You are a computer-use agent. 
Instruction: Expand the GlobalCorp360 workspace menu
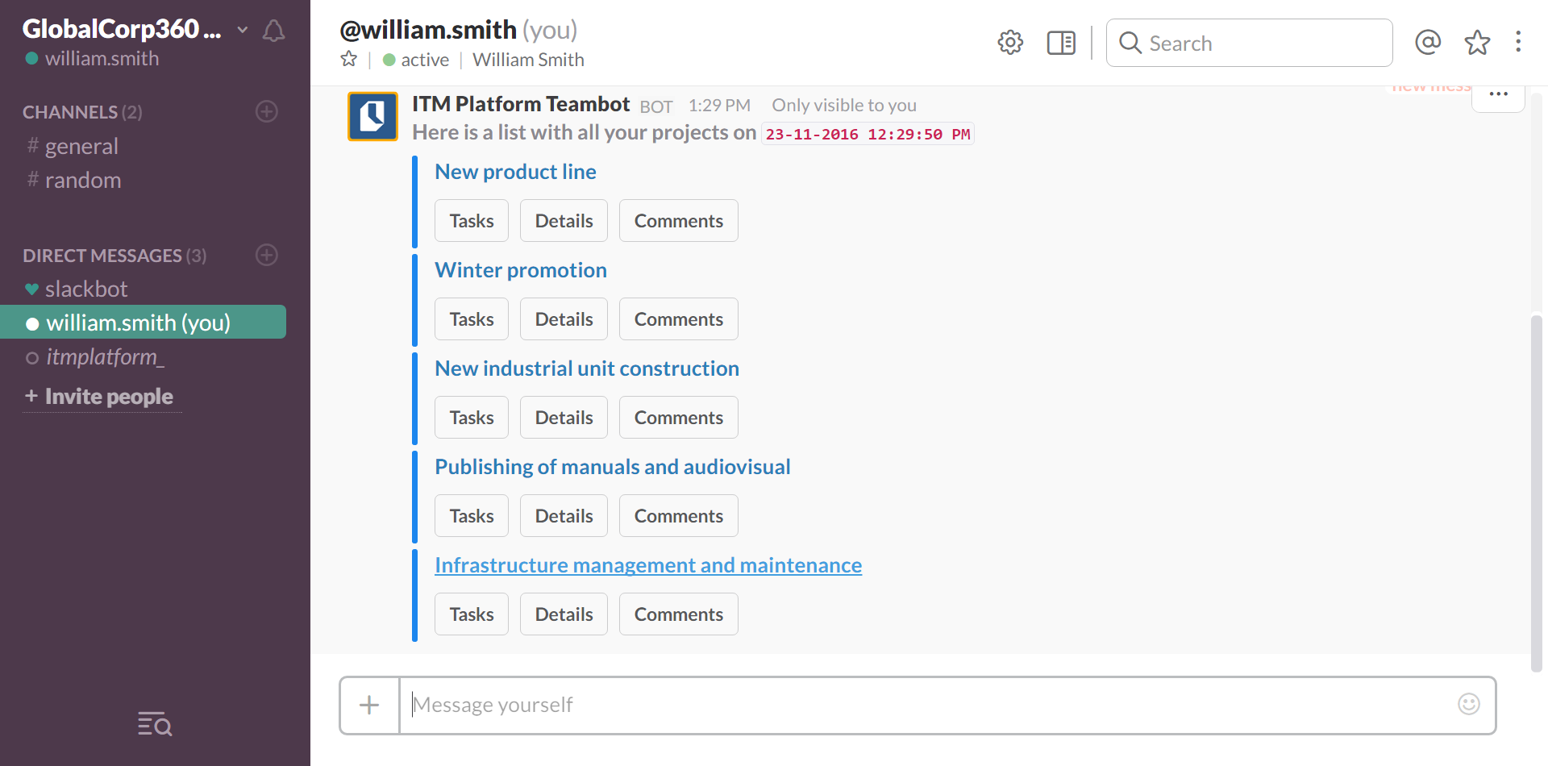pos(242,30)
